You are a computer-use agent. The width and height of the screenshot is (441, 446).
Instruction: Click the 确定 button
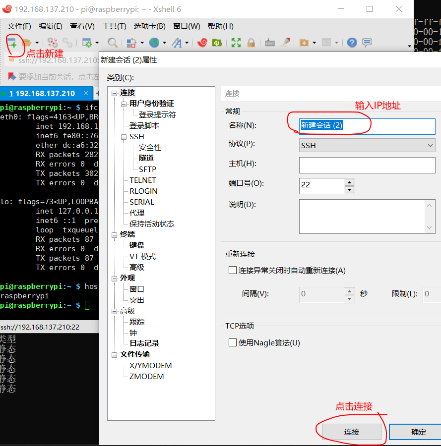coord(415,432)
